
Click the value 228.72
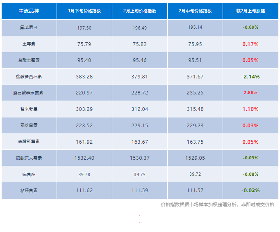pos(140,93)
